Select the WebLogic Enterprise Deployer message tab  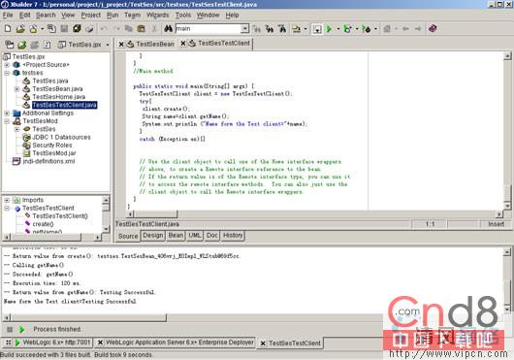tap(177, 343)
